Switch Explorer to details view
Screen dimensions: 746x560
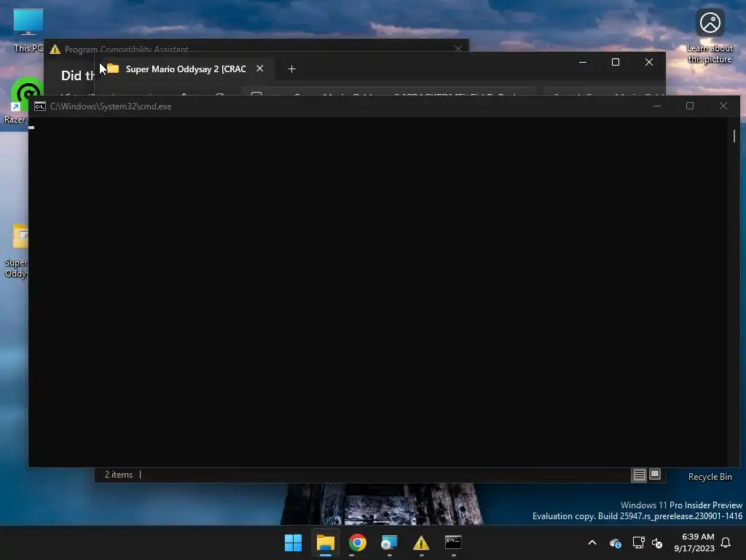click(639, 474)
